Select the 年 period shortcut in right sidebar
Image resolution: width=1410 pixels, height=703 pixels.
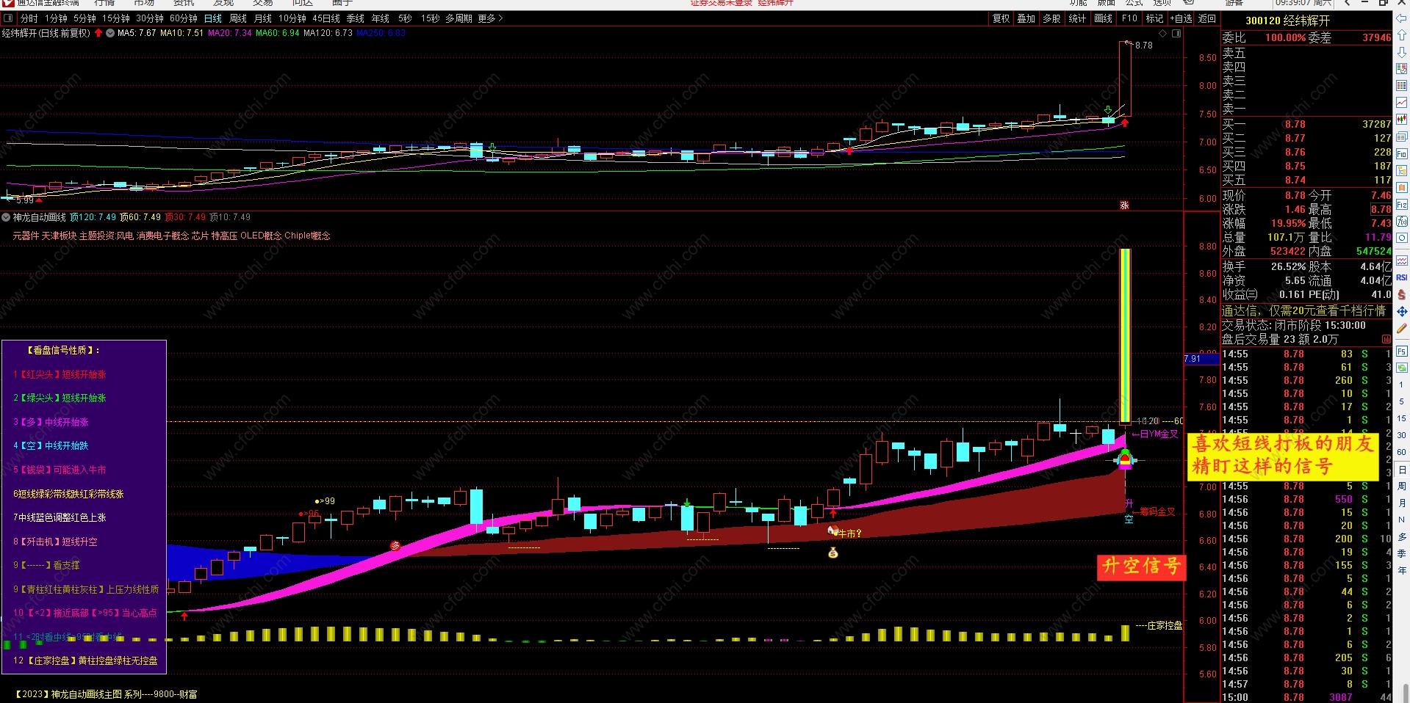click(x=1402, y=569)
